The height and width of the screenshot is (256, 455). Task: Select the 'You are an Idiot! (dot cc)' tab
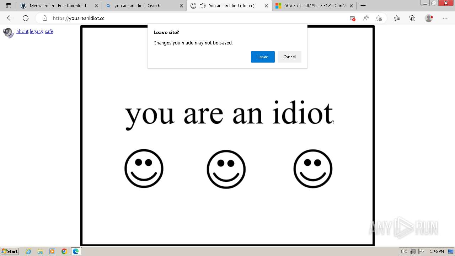[x=229, y=6]
